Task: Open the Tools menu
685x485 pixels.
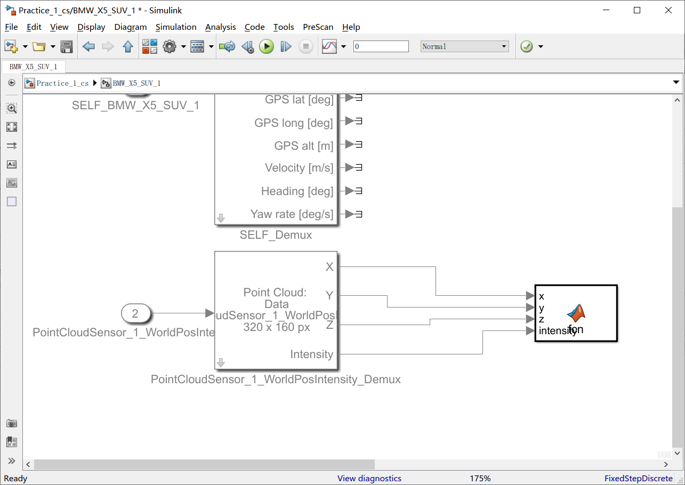Action: (x=284, y=27)
